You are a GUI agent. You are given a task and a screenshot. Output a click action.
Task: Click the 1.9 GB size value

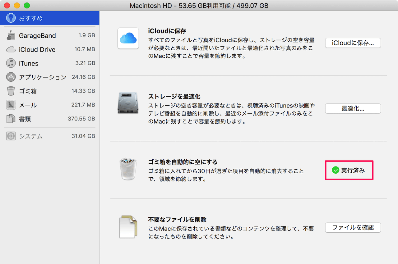(x=87, y=35)
